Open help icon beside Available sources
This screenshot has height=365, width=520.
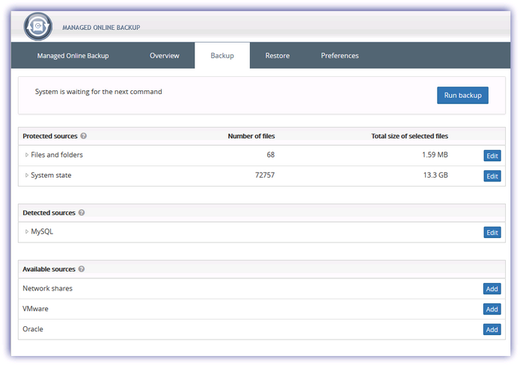point(82,269)
